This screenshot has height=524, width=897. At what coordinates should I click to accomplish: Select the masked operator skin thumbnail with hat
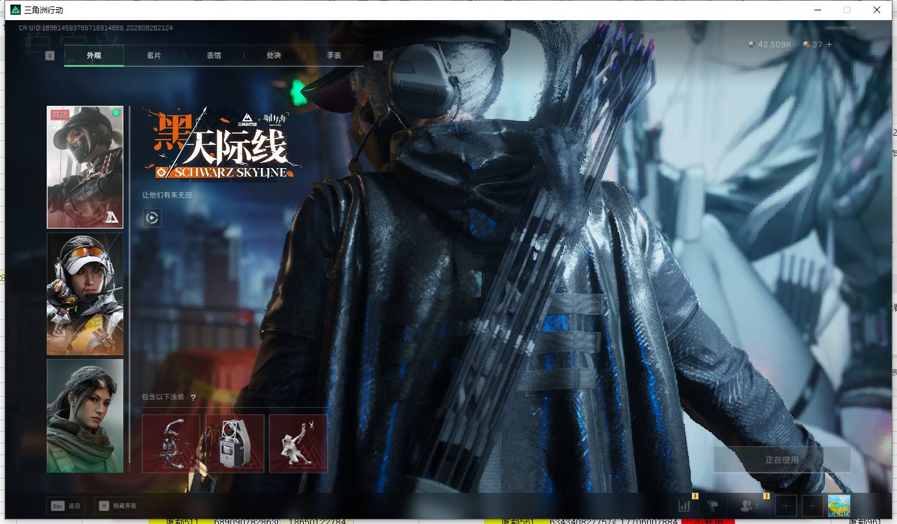click(85, 168)
